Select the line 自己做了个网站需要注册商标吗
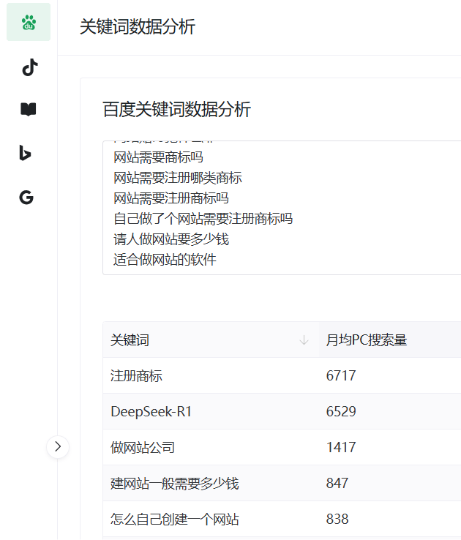 pos(203,219)
